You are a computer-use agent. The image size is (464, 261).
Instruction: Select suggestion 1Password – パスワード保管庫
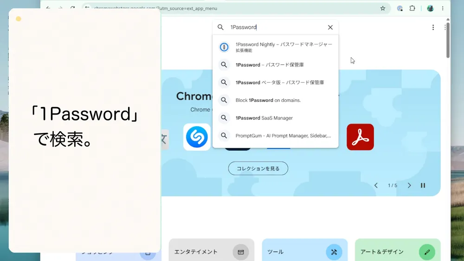276,65
